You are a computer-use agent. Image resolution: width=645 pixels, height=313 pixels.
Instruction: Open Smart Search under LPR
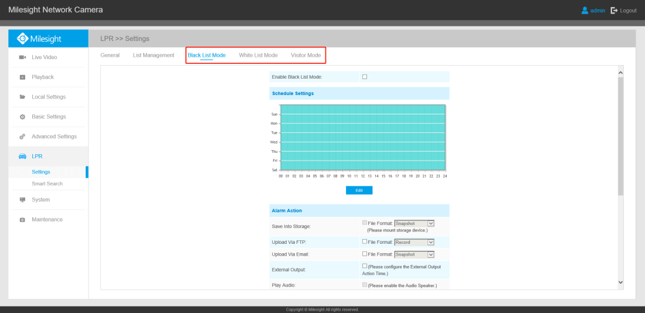(47, 184)
